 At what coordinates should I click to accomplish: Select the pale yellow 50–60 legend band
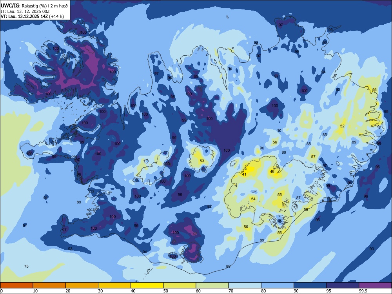click(x=180, y=285)
